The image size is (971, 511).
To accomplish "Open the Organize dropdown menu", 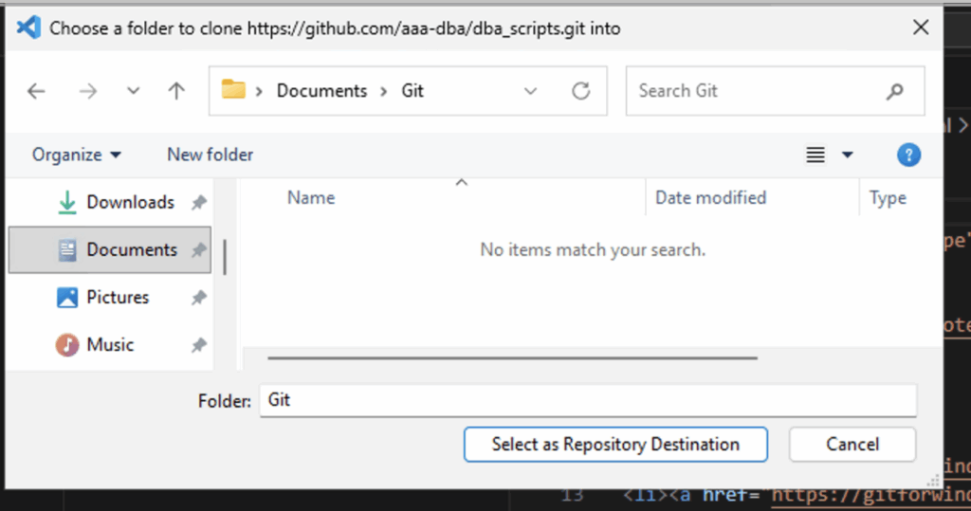I will [77, 155].
